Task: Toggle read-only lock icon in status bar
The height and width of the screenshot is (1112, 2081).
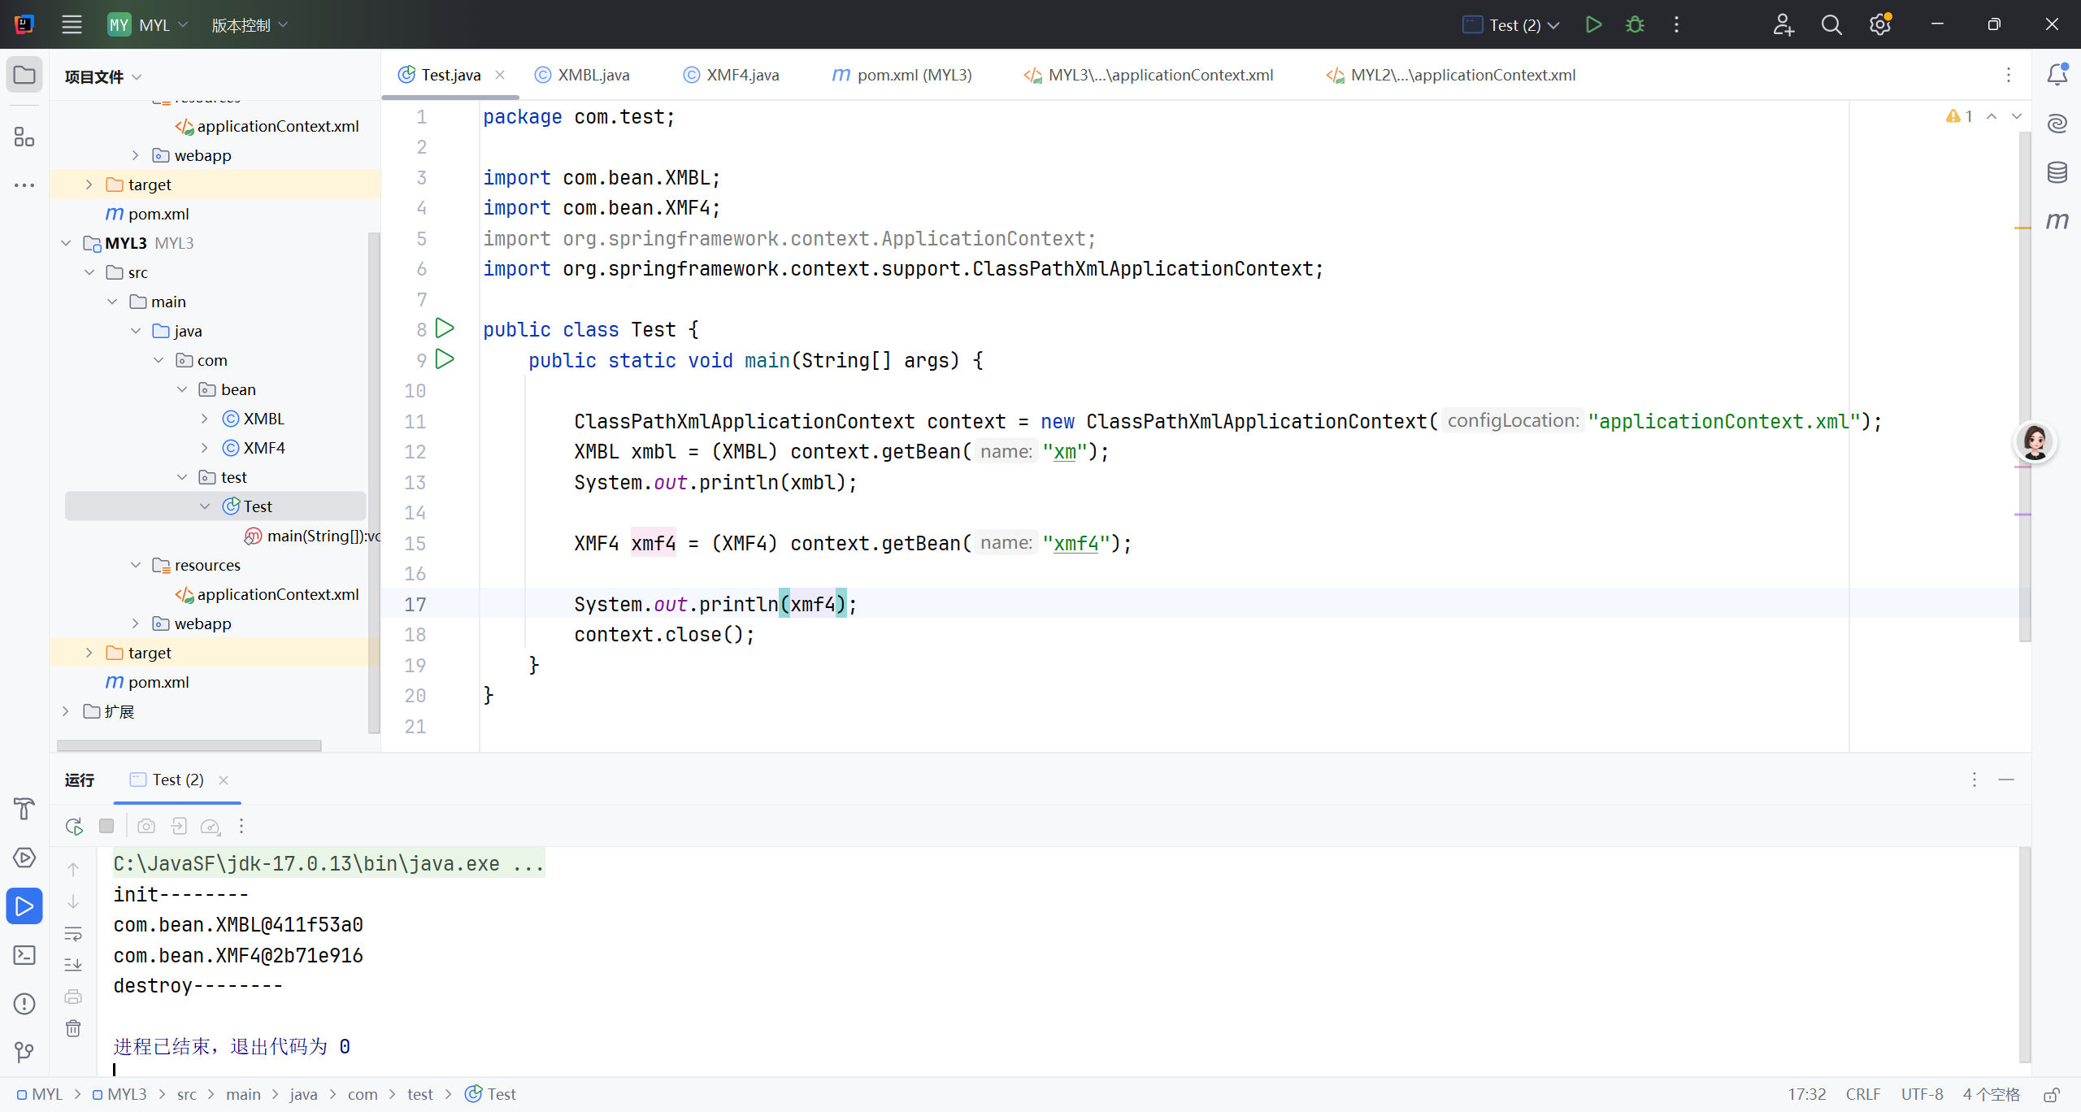Action: click(x=2052, y=1095)
